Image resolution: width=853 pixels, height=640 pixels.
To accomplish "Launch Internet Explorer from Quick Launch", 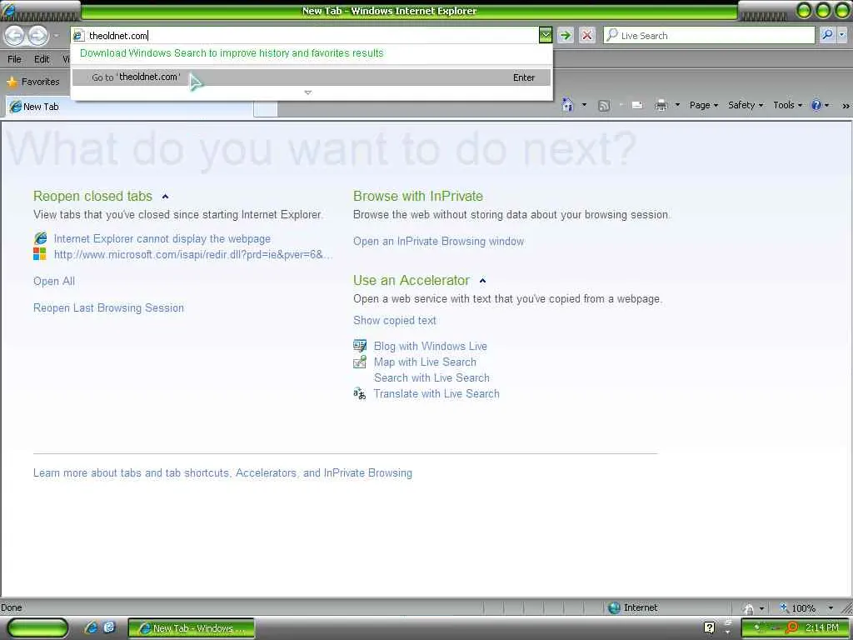I will (x=92, y=628).
